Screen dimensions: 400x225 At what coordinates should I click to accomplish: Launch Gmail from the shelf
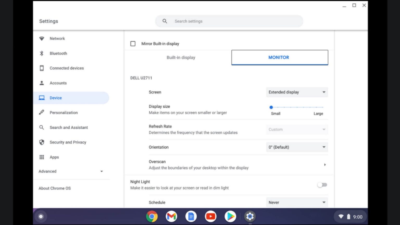[x=171, y=216]
